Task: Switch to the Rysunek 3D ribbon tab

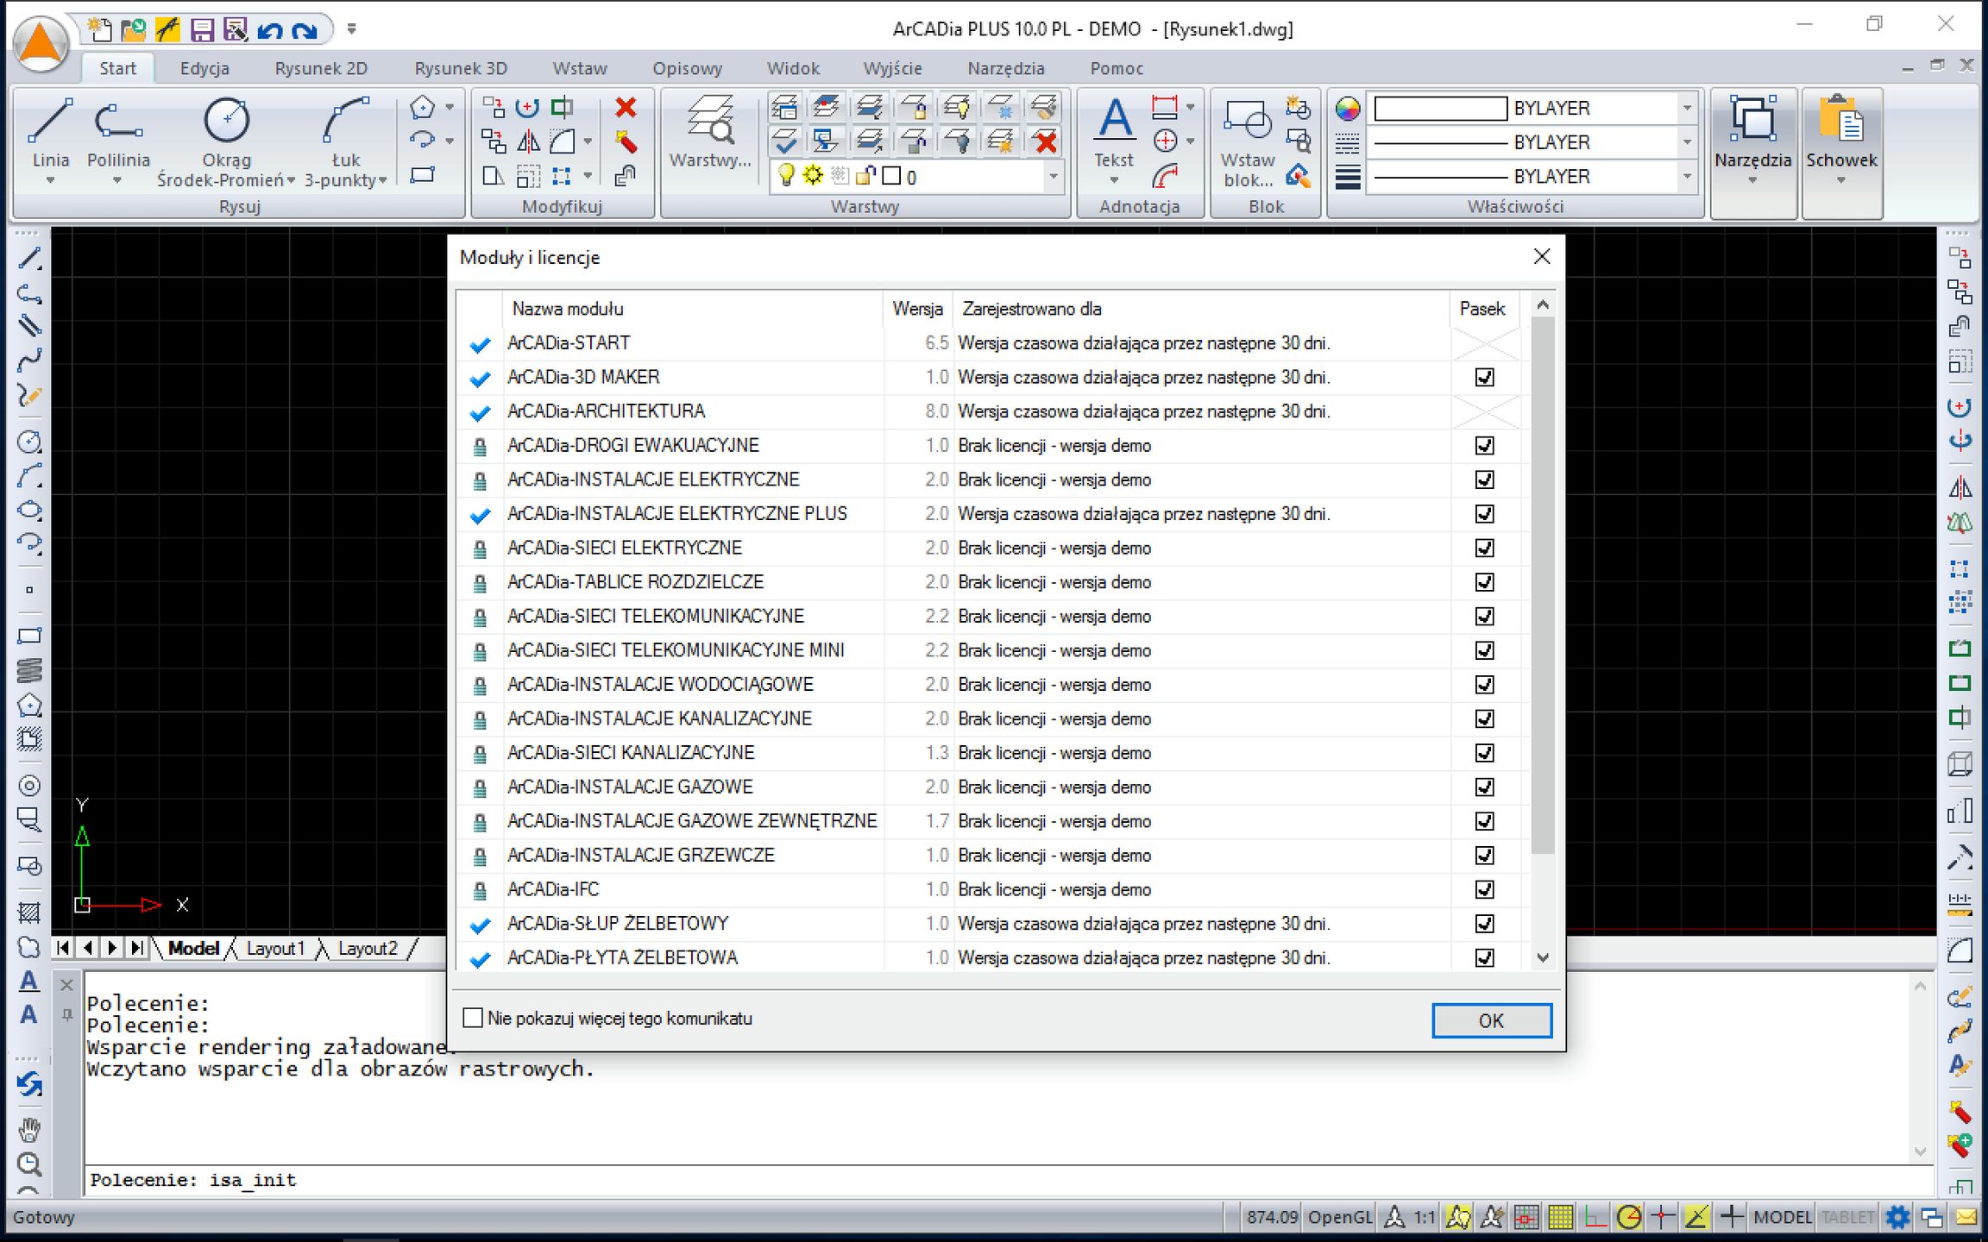Action: pyautogui.click(x=460, y=68)
